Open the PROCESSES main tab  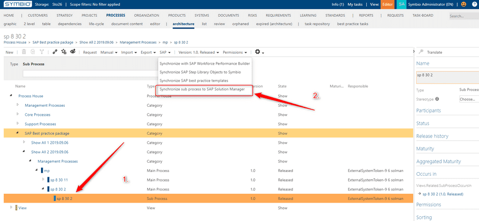pos(116,15)
